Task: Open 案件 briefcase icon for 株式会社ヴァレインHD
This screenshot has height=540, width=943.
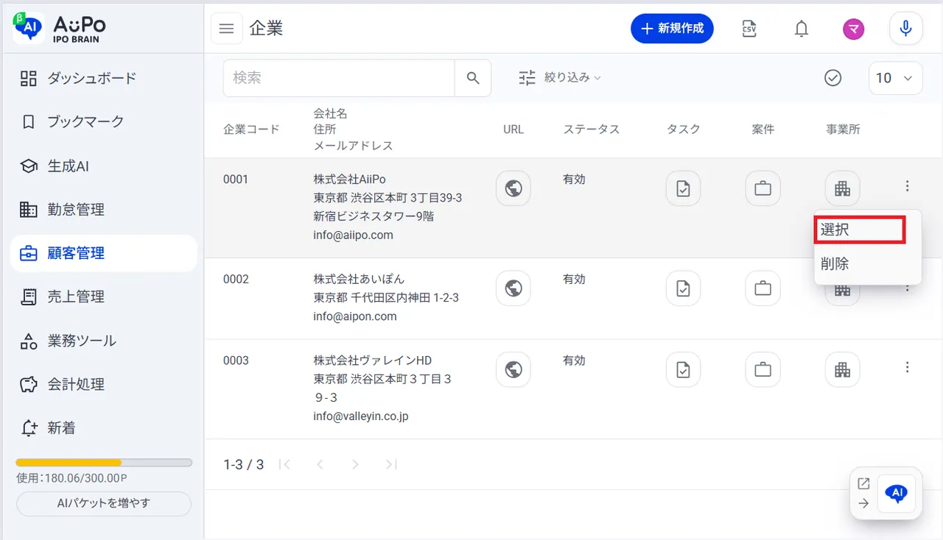Action: pyautogui.click(x=763, y=369)
